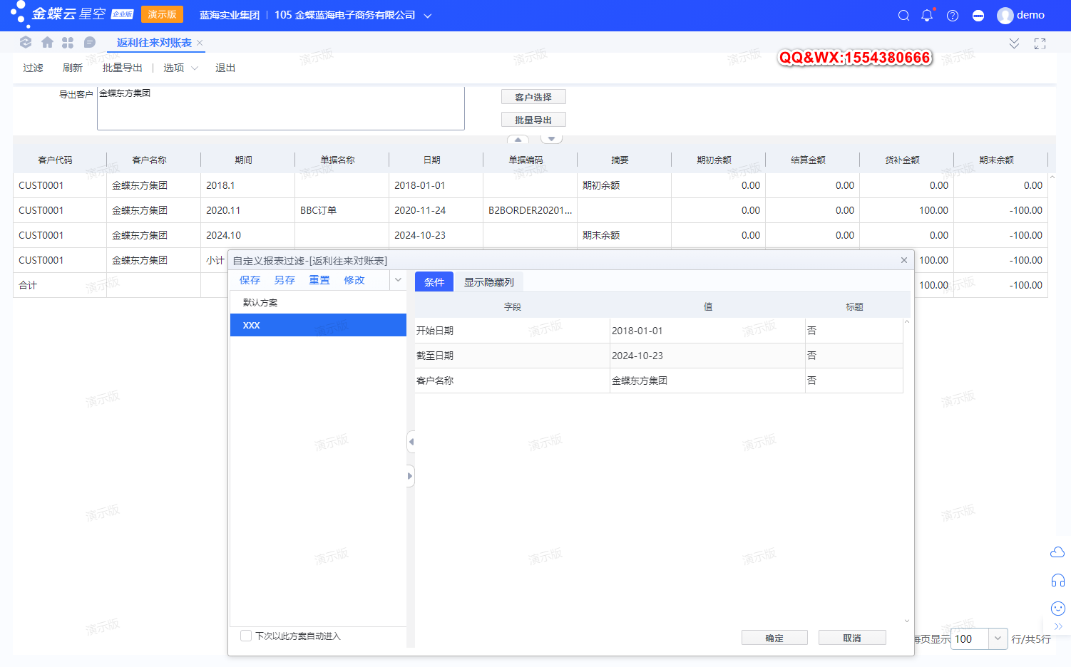This screenshot has width=1071, height=667.
Task: Click the 单据名称 column header
Action: point(337,160)
